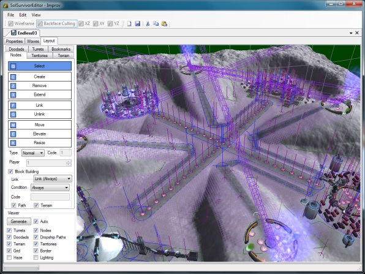Toggle Backface Culling in toolbar
The image size is (365, 274).
(56, 23)
